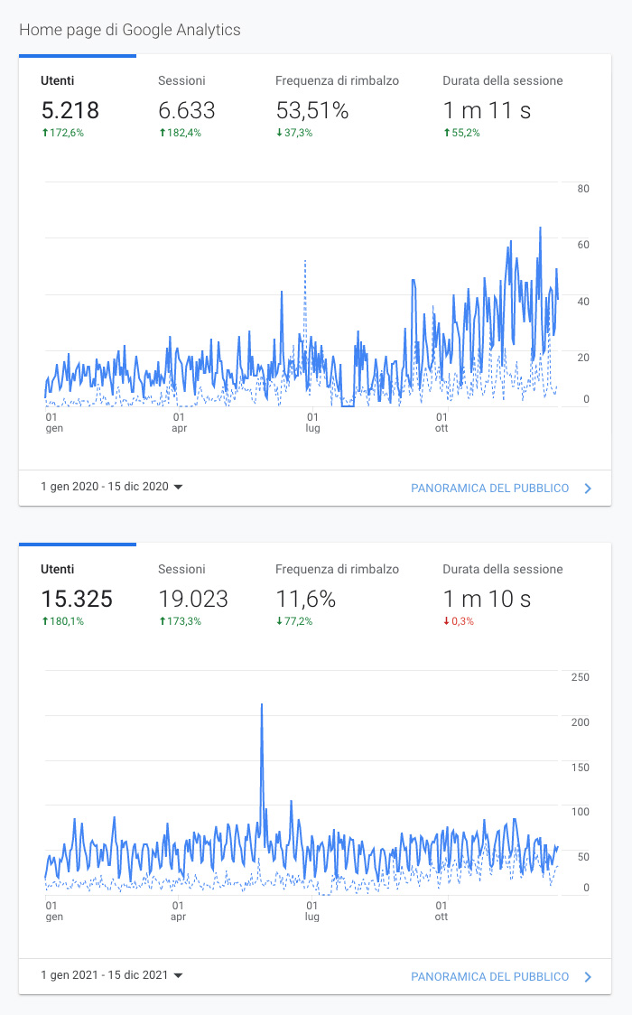Click the 19.023 sessions value

coord(193,600)
